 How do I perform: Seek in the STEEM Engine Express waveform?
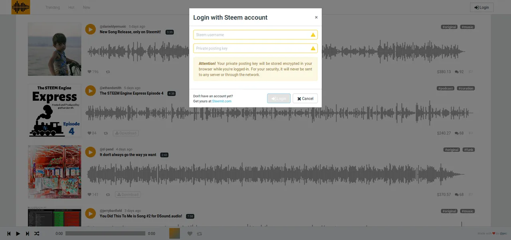279,113
